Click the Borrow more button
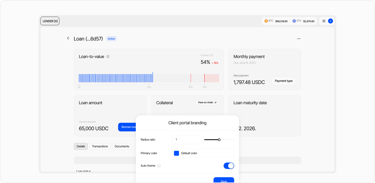The image size is (375, 183). (x=127, y=127)
